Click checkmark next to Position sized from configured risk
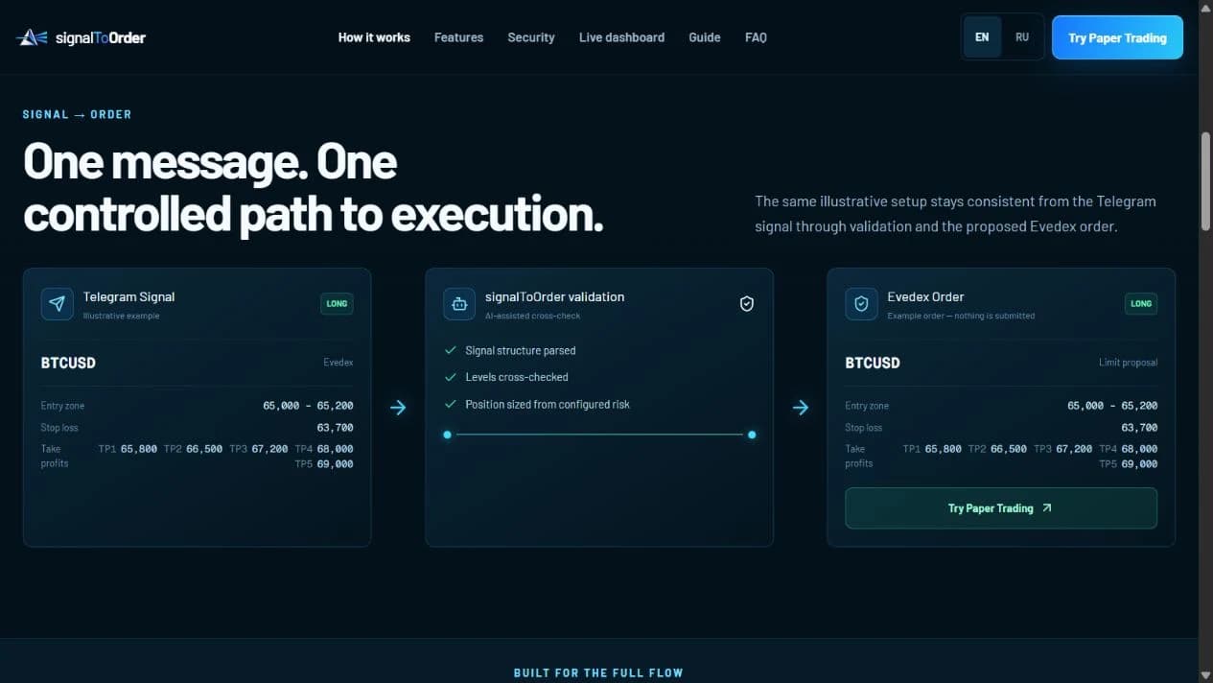The height and width of the screenshot is (683, 1213). [450, 404]
